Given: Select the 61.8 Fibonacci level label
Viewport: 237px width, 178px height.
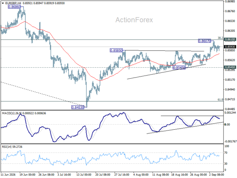Looking at the screenshot, I should [x=220, y=100].
